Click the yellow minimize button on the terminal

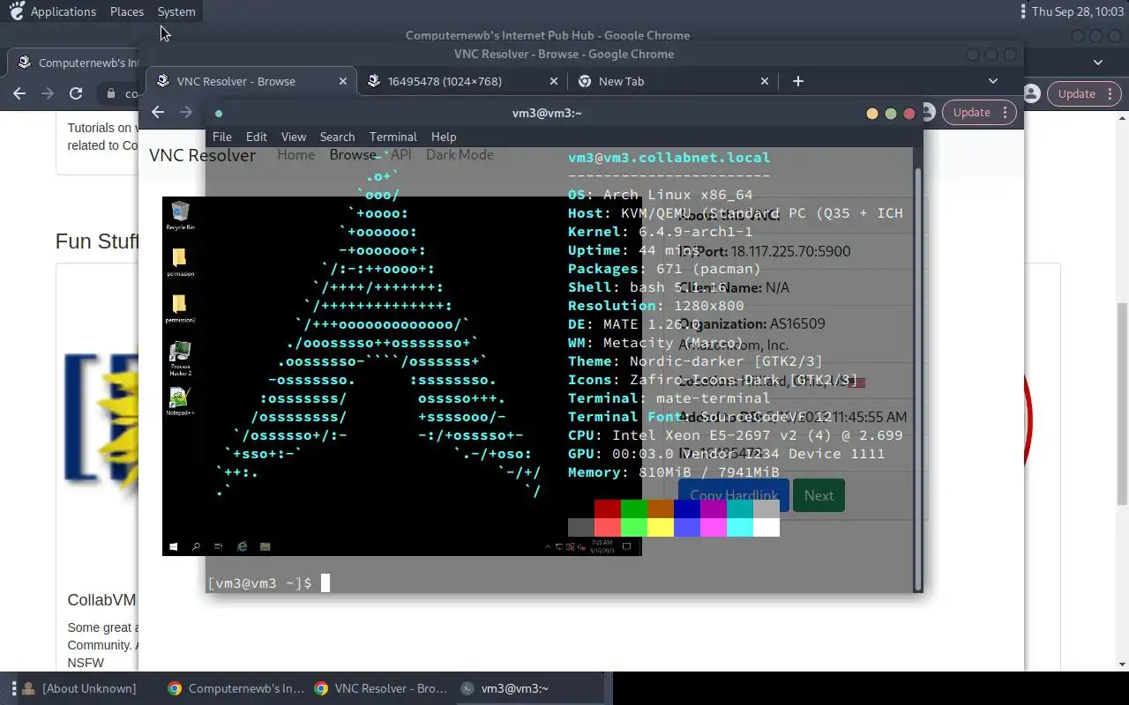pos(872,114)
